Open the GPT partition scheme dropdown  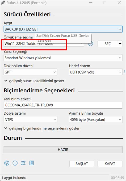point(30,72)
